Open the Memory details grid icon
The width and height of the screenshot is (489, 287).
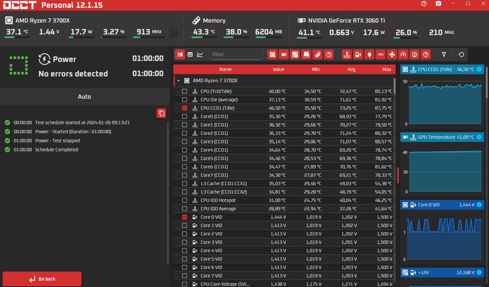click(x=174, y=33)
